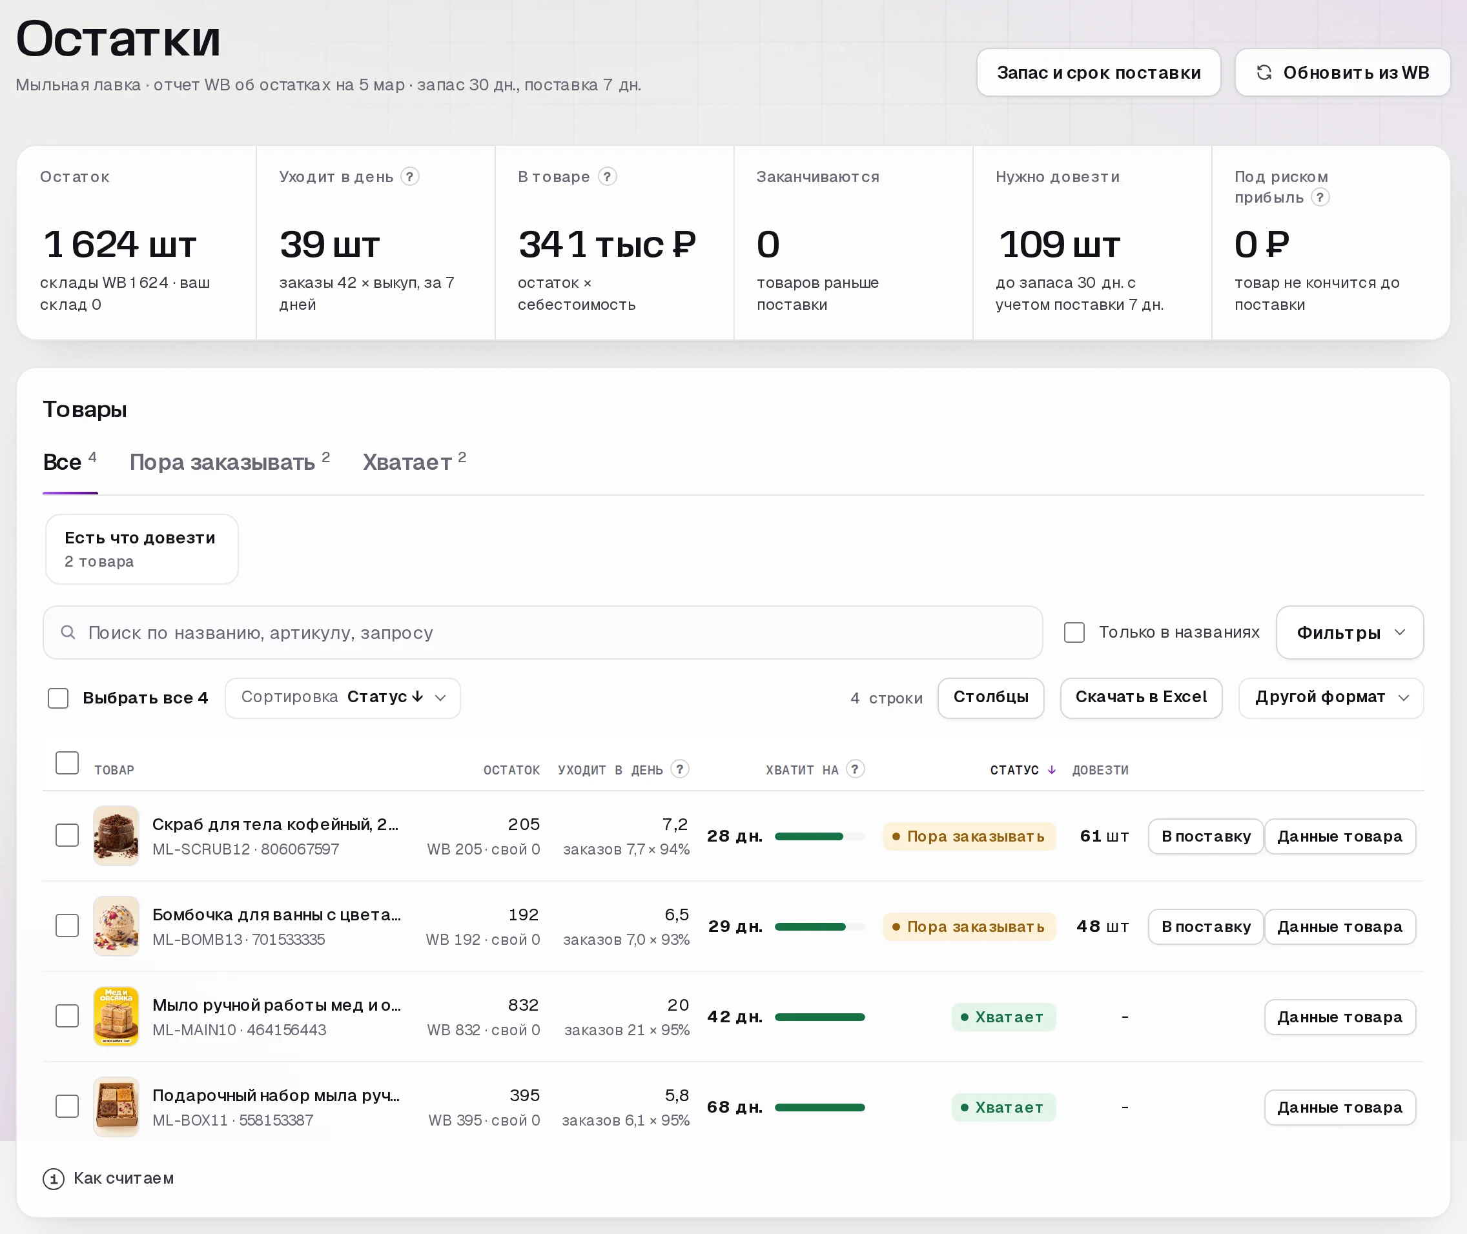Screen dimensions: 1467x1234
Task: Select the ML-SCRUB12 row checkbox
Action: 67,834
